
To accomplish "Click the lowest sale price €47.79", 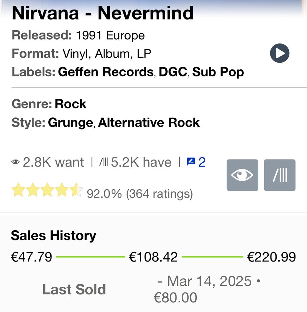I will click(31, 257).
